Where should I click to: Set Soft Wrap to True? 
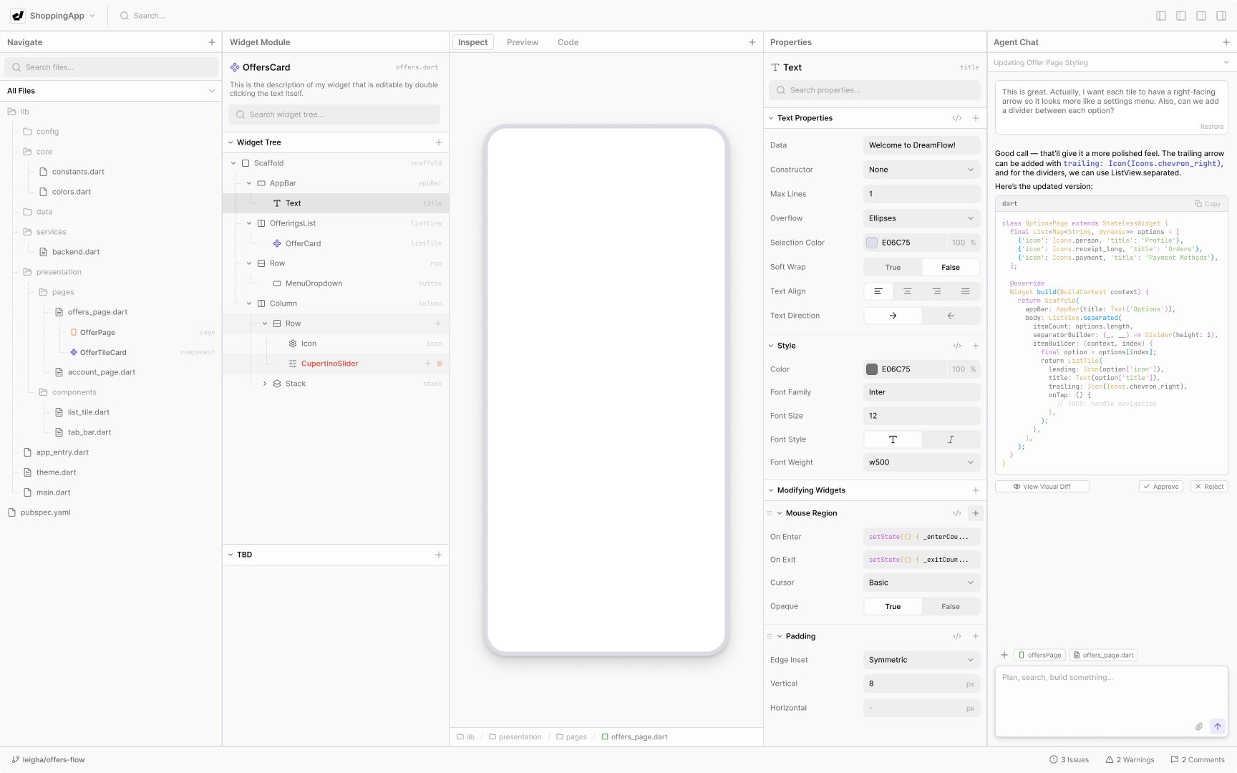tap(893, 267)
